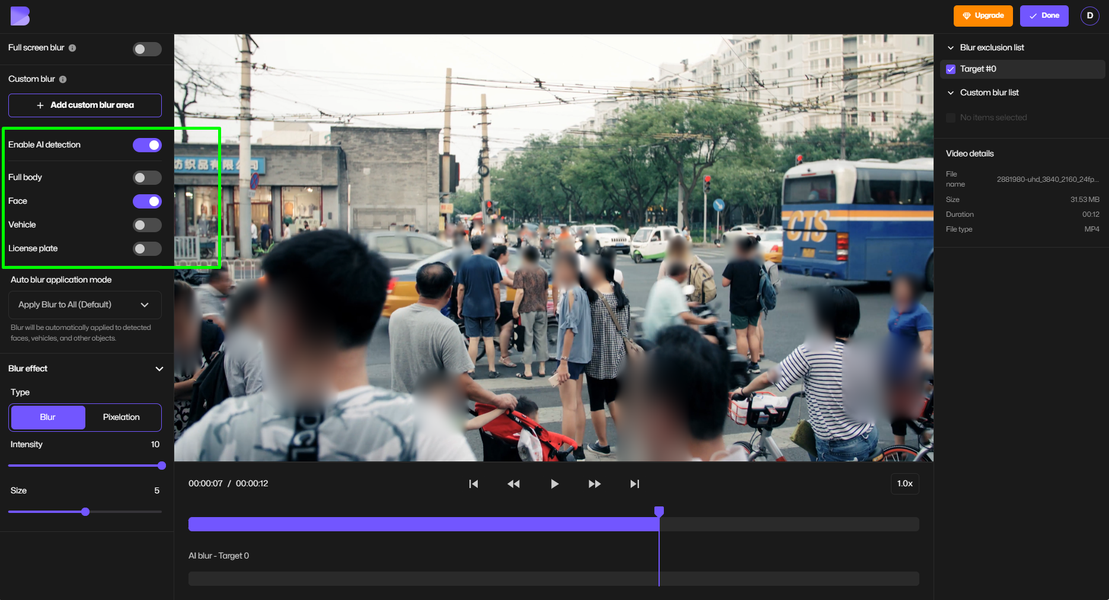Turn on License plate blurring
Viewport: 1109px width, 600px height.
(147, 249)
